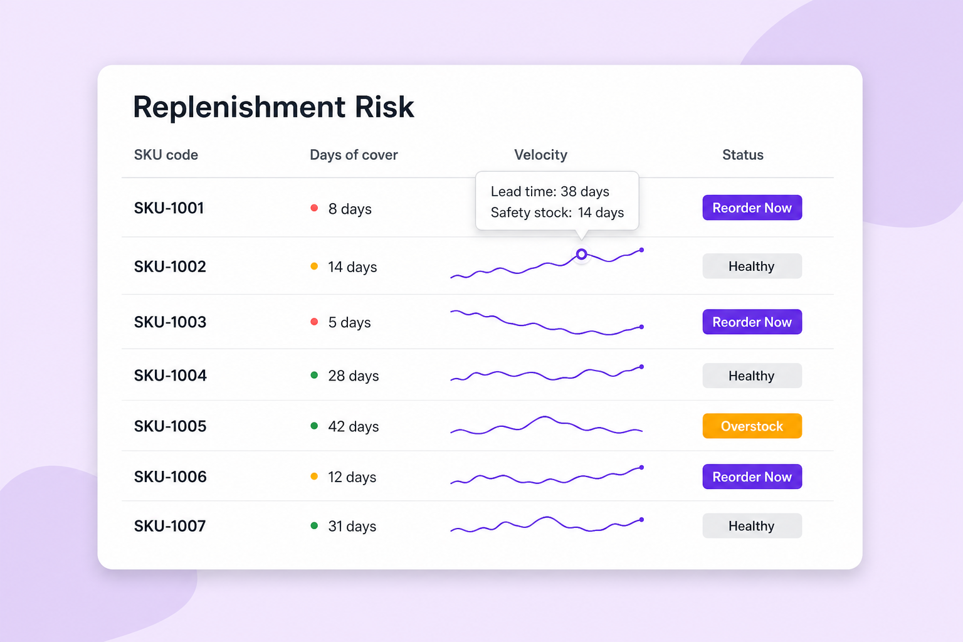Click Lead time: 38 days tooltip text
Viewport: 963px width, 642px height.
pyautogui.click(x=550, y=191)
